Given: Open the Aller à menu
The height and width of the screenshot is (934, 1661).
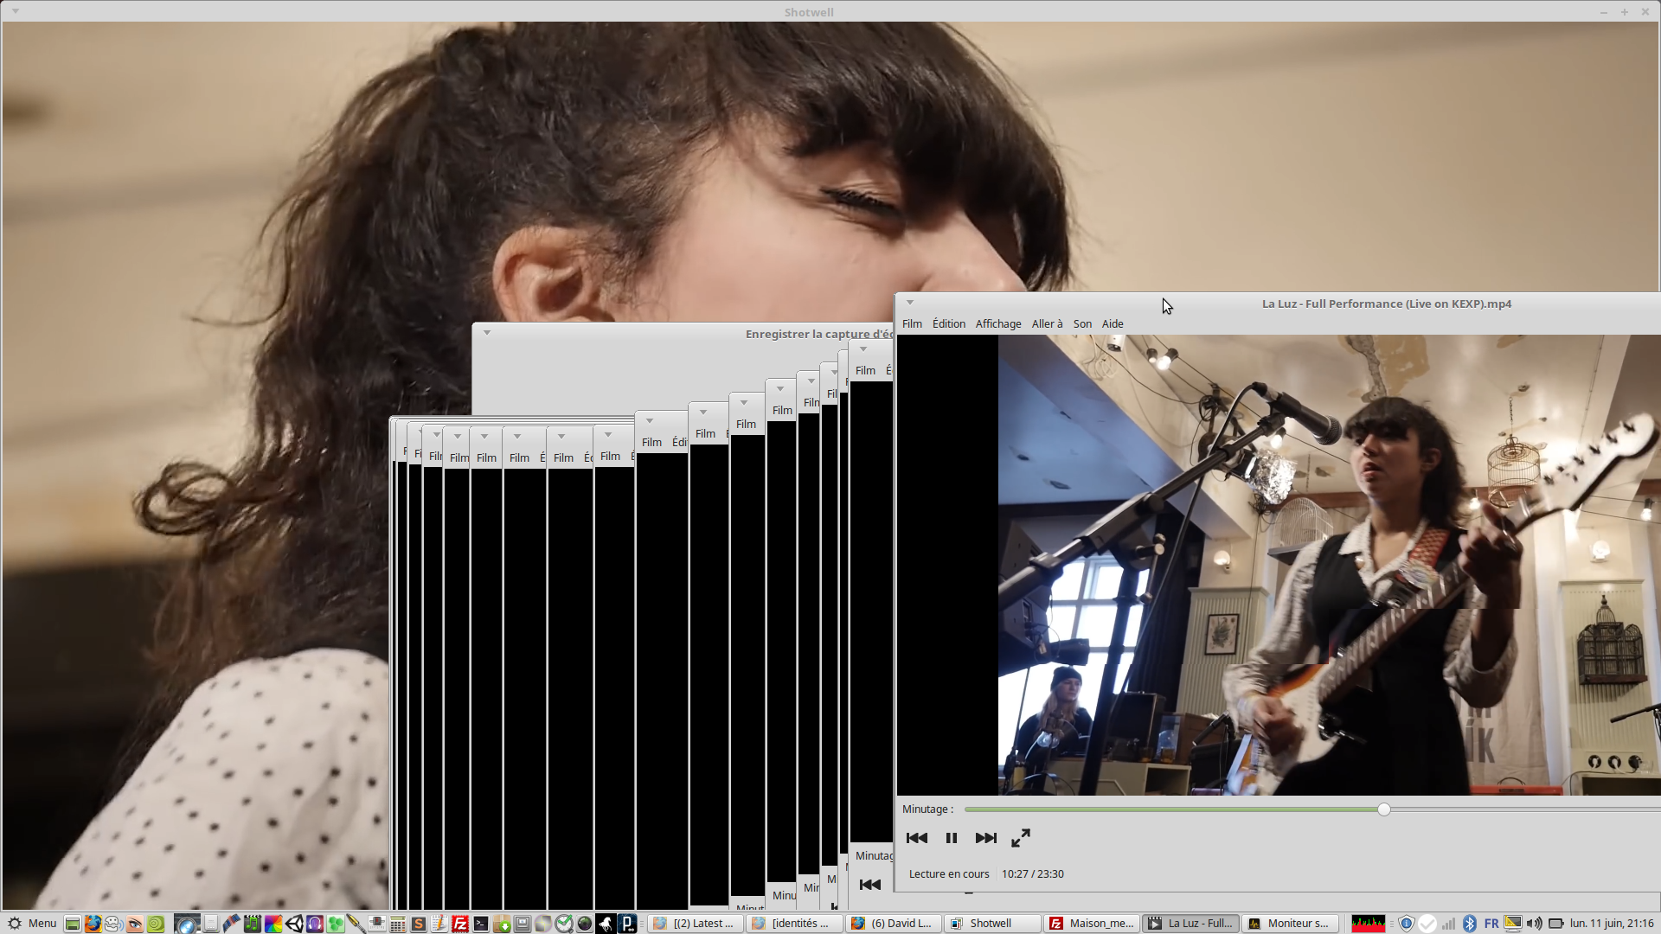Looking at the screenshot, I should click(1047, 323).
